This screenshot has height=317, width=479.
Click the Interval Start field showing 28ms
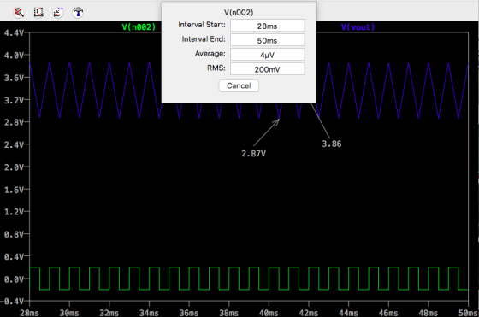267,26
